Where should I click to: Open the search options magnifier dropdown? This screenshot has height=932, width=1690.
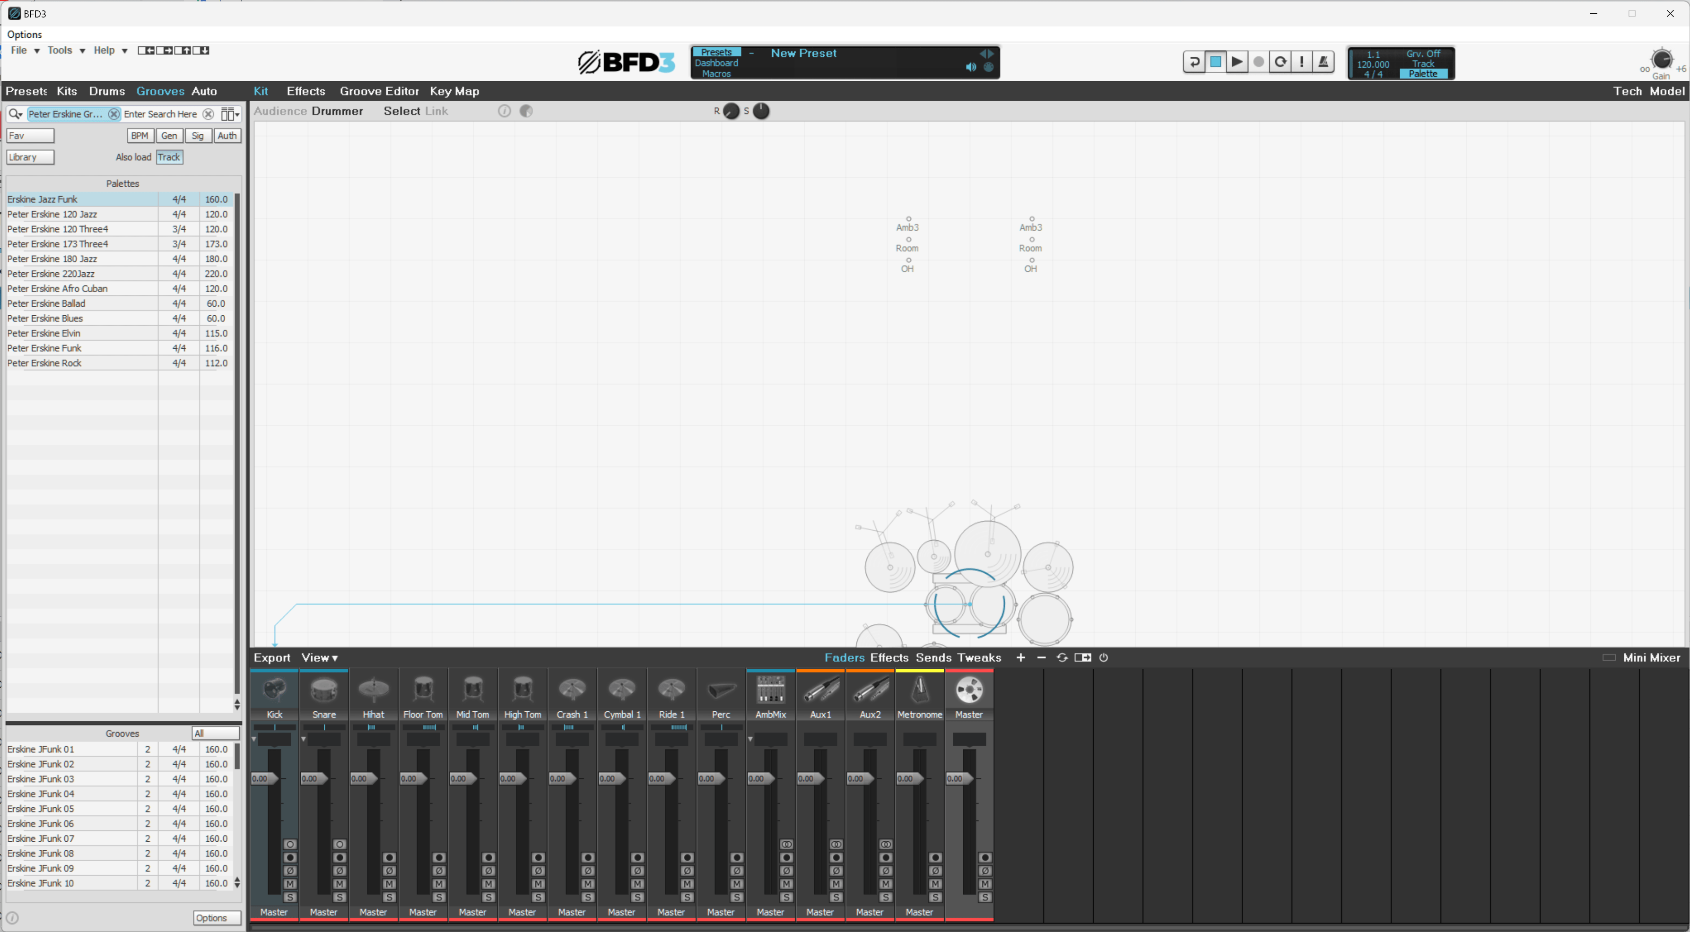click(x=15, y=114)
